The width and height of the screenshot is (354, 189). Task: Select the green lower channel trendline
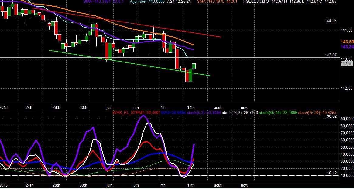(x=130, y=63)
